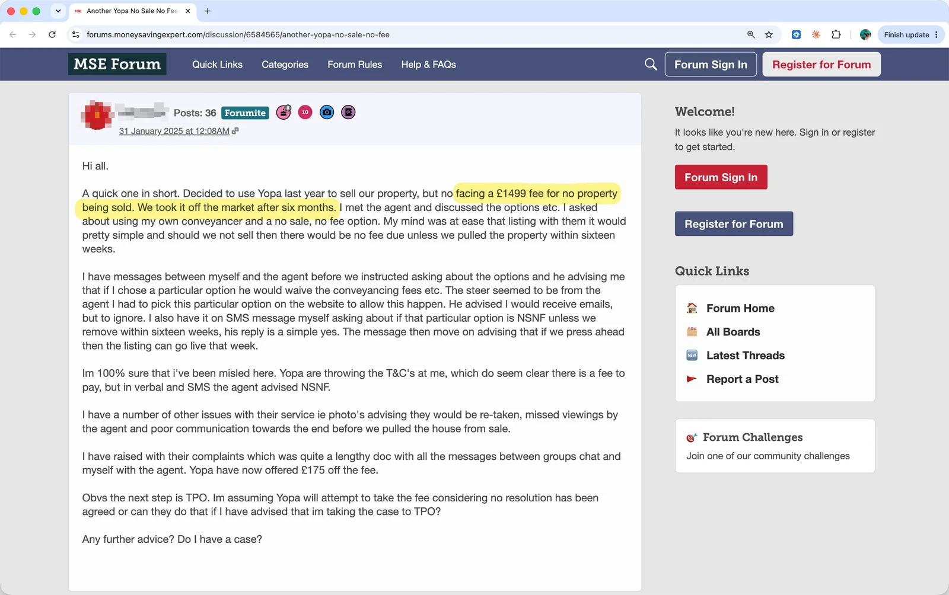949x595 pixels.
Task: Click the red Report a Post flag icon
Action: click(692, 379)
